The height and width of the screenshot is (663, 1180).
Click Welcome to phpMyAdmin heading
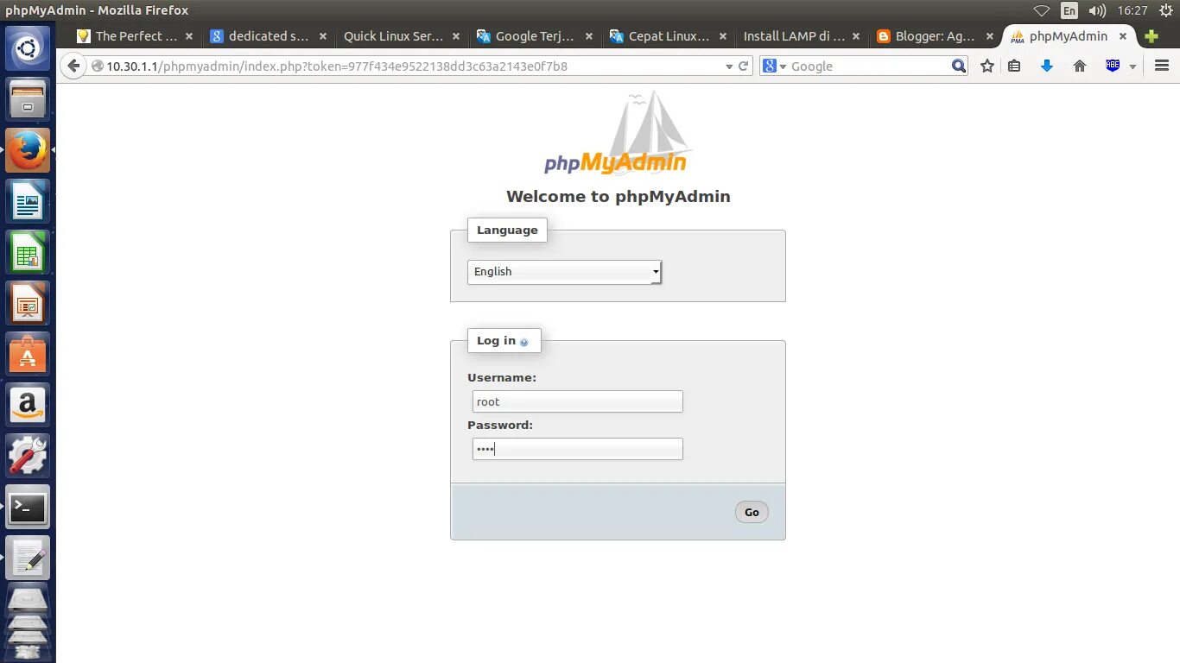[618, 196]
